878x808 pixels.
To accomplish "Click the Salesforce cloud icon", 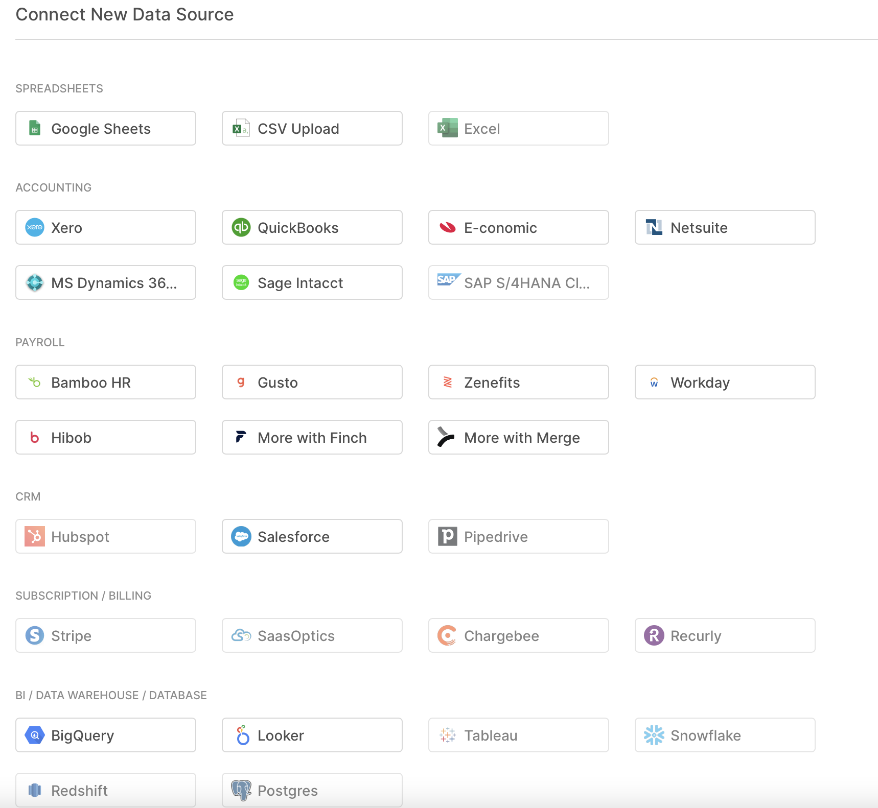I will (x=241, y=536).
